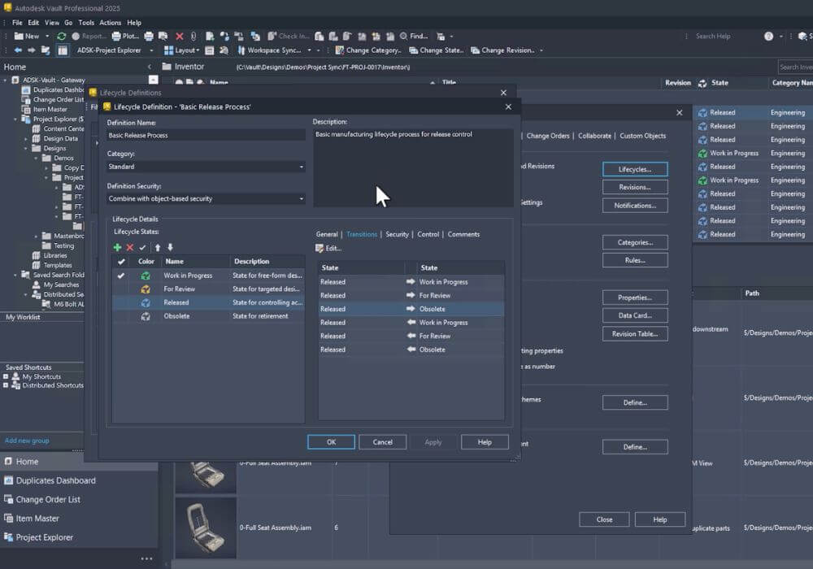
Task: Click the default checkmark on Work in Progress row
Action: point(121,276)
